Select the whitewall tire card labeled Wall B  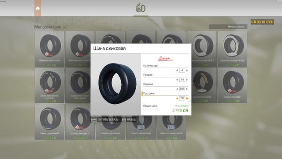tap(202, 49)
